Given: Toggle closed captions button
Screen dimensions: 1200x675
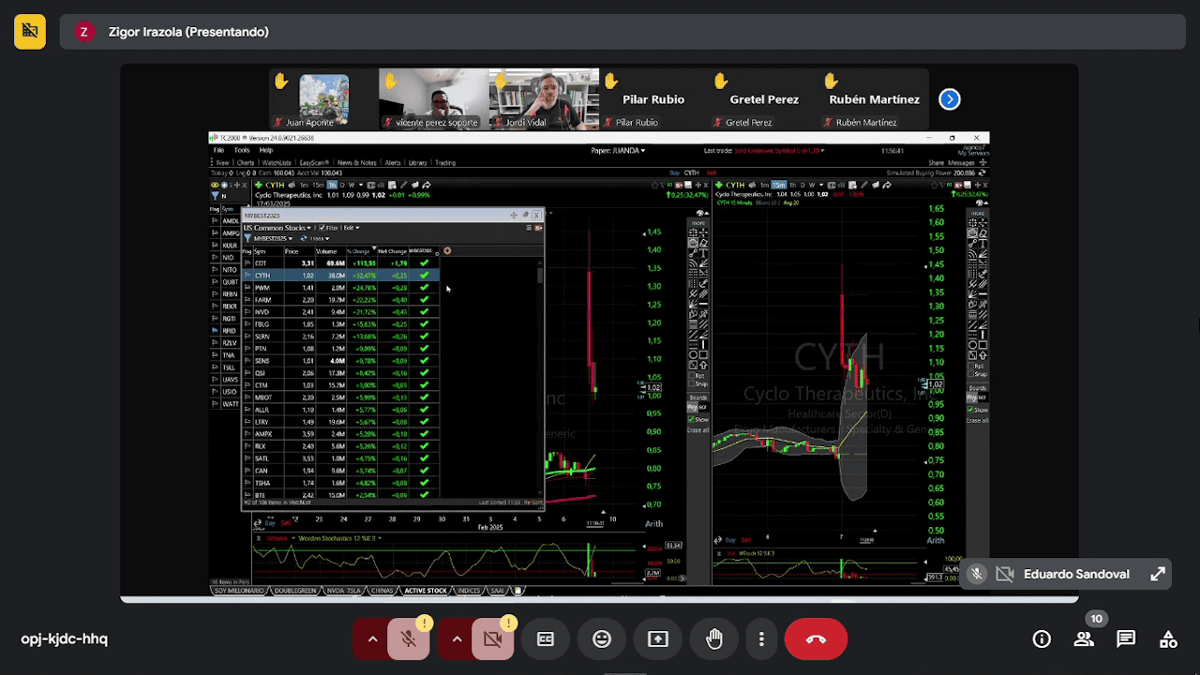Looking at the screenshot, I should coord(546,639).
